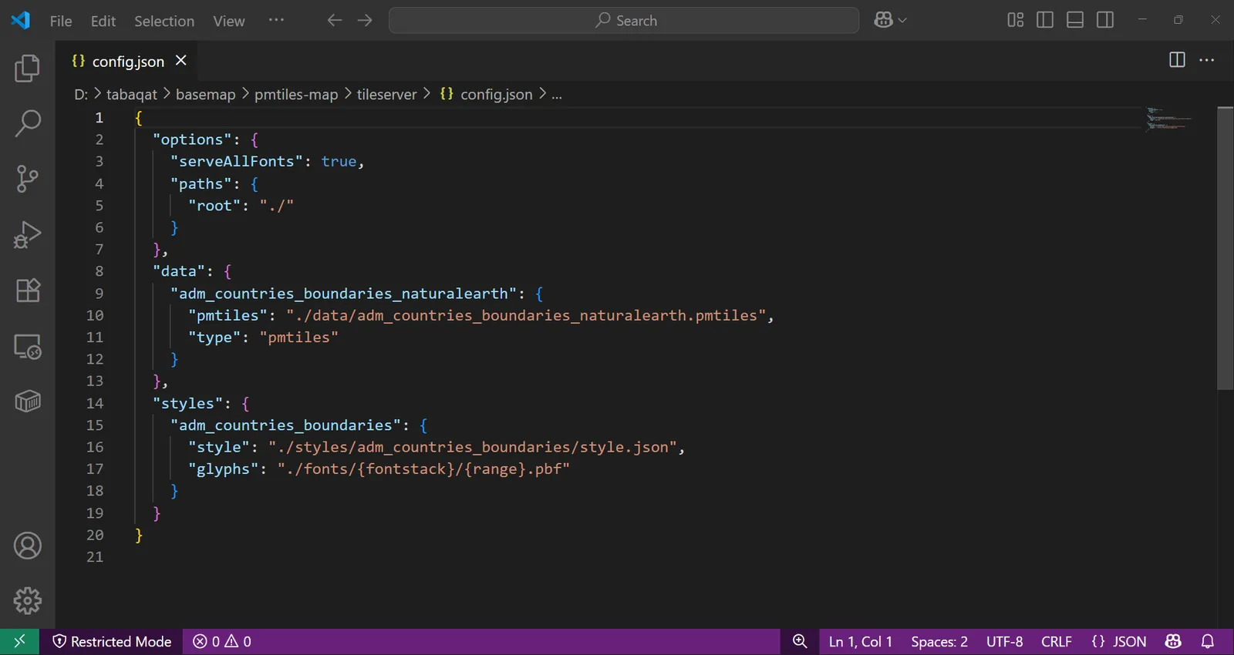Click the "styles" key on line 14
The image size is (1234, 655).
(187, 403)
